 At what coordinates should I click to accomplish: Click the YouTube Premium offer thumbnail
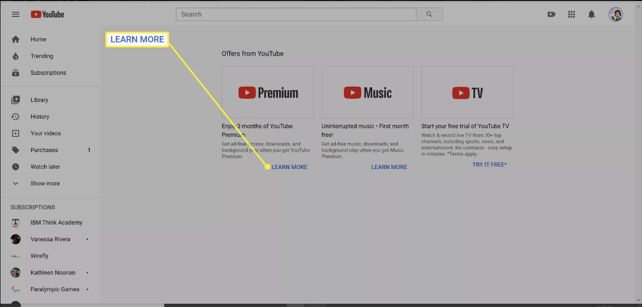tap(267, 92)
